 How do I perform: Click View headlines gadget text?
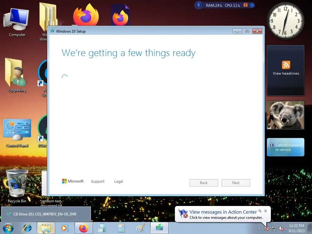coord(286,73)
